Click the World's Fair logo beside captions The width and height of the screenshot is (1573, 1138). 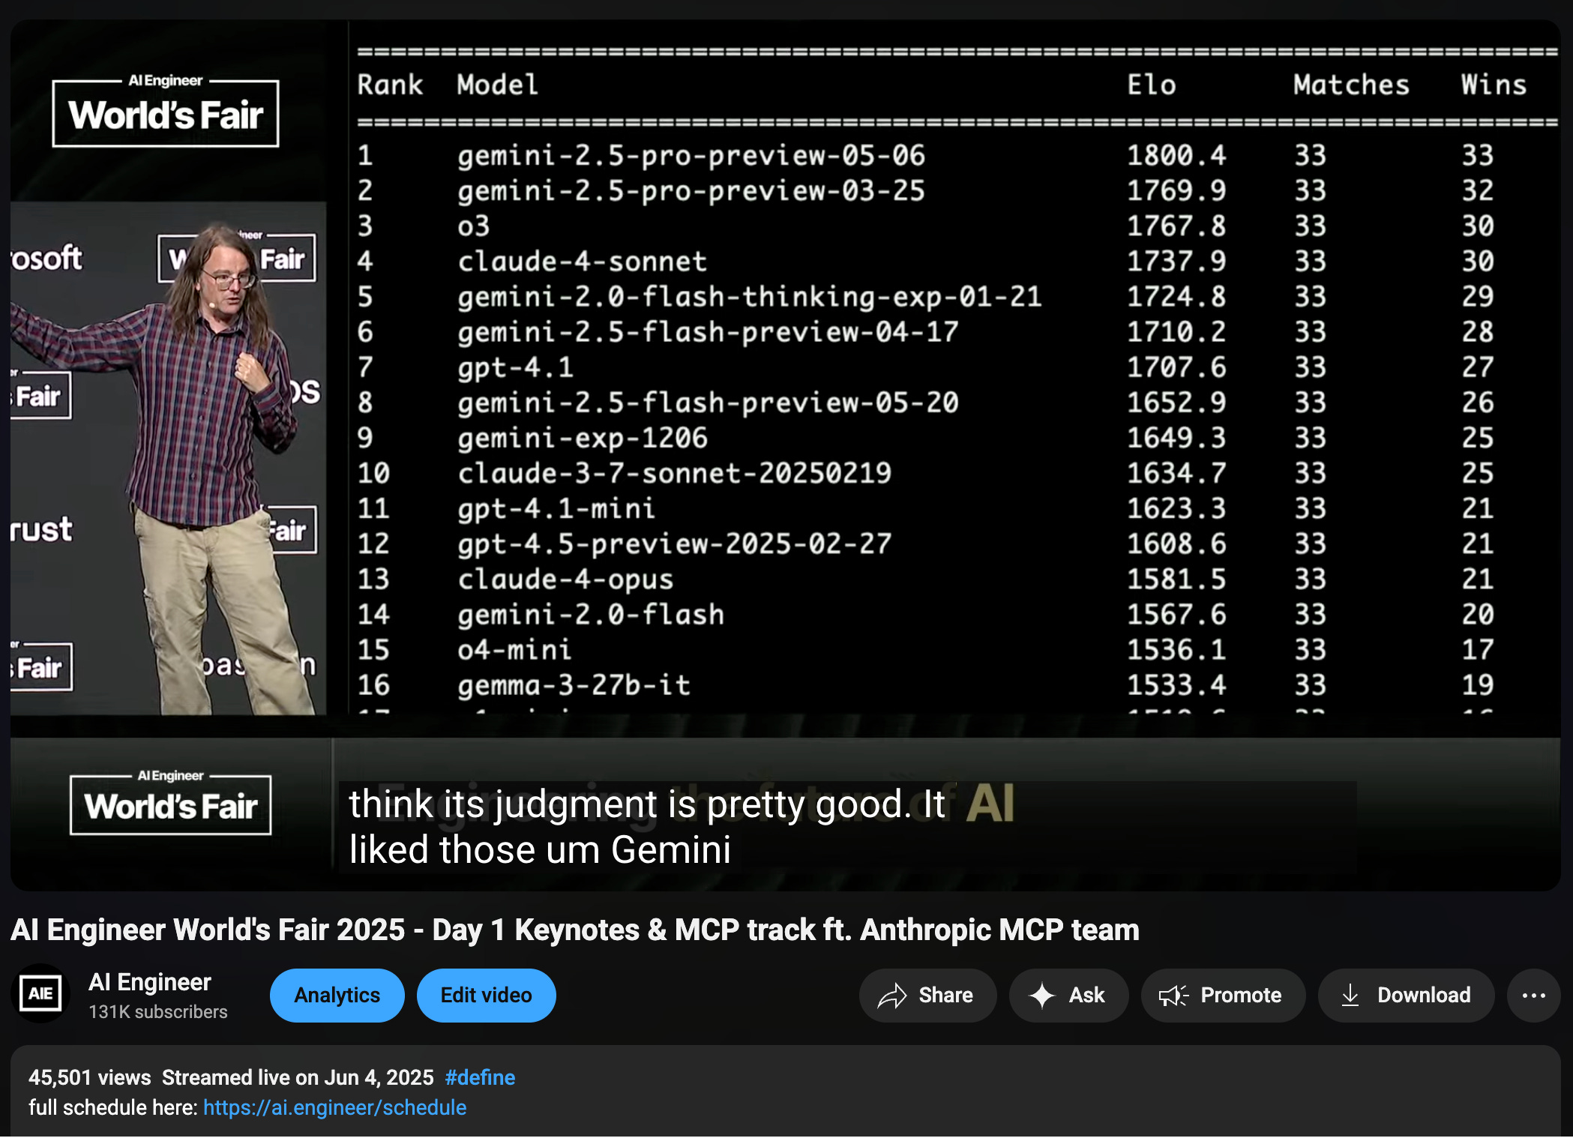pos(171,802)
